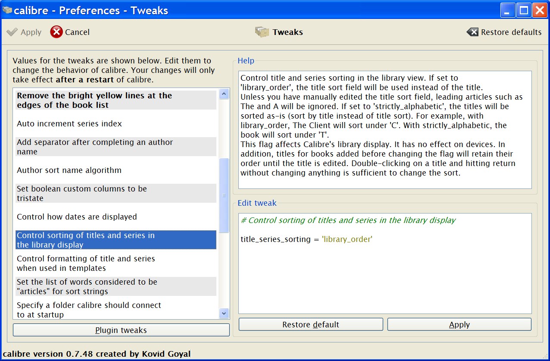Minimize the Preferences window

507,10
